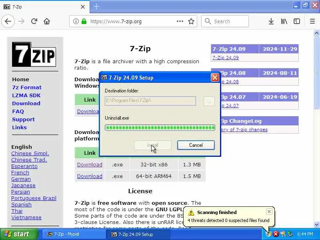320x240 pixels.
Task: Click the greyed Install button
Action: coord(153,145)
